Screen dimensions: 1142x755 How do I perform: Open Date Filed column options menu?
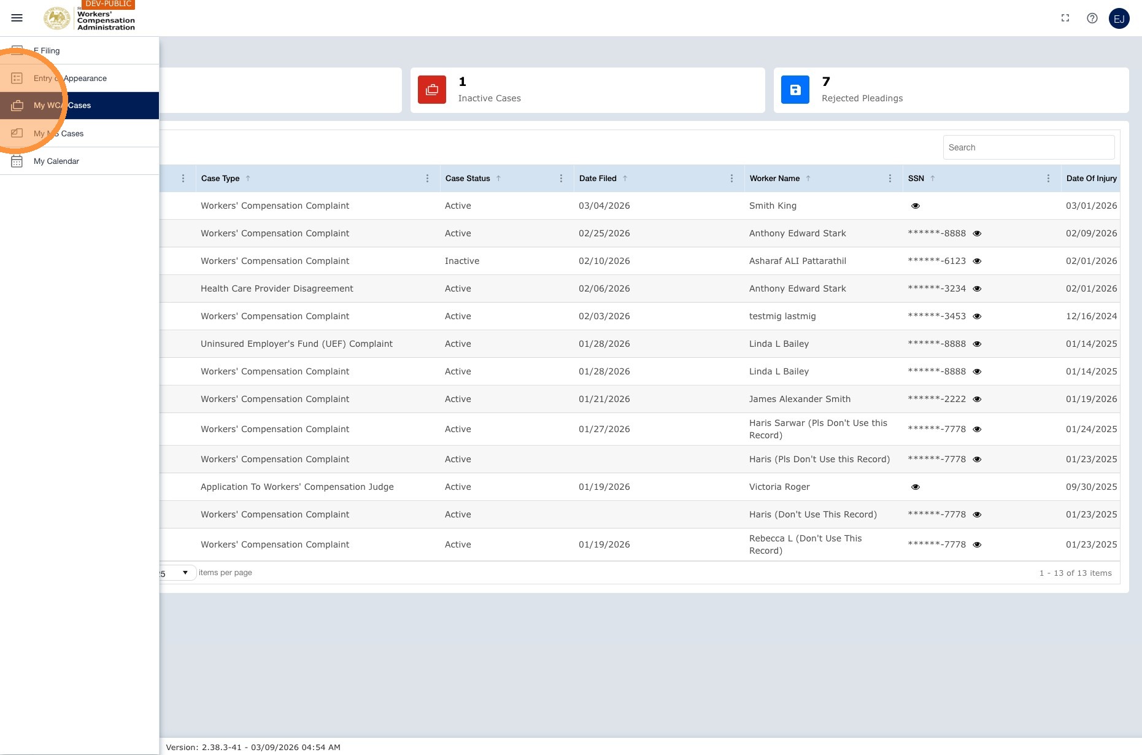coord(732,179)
